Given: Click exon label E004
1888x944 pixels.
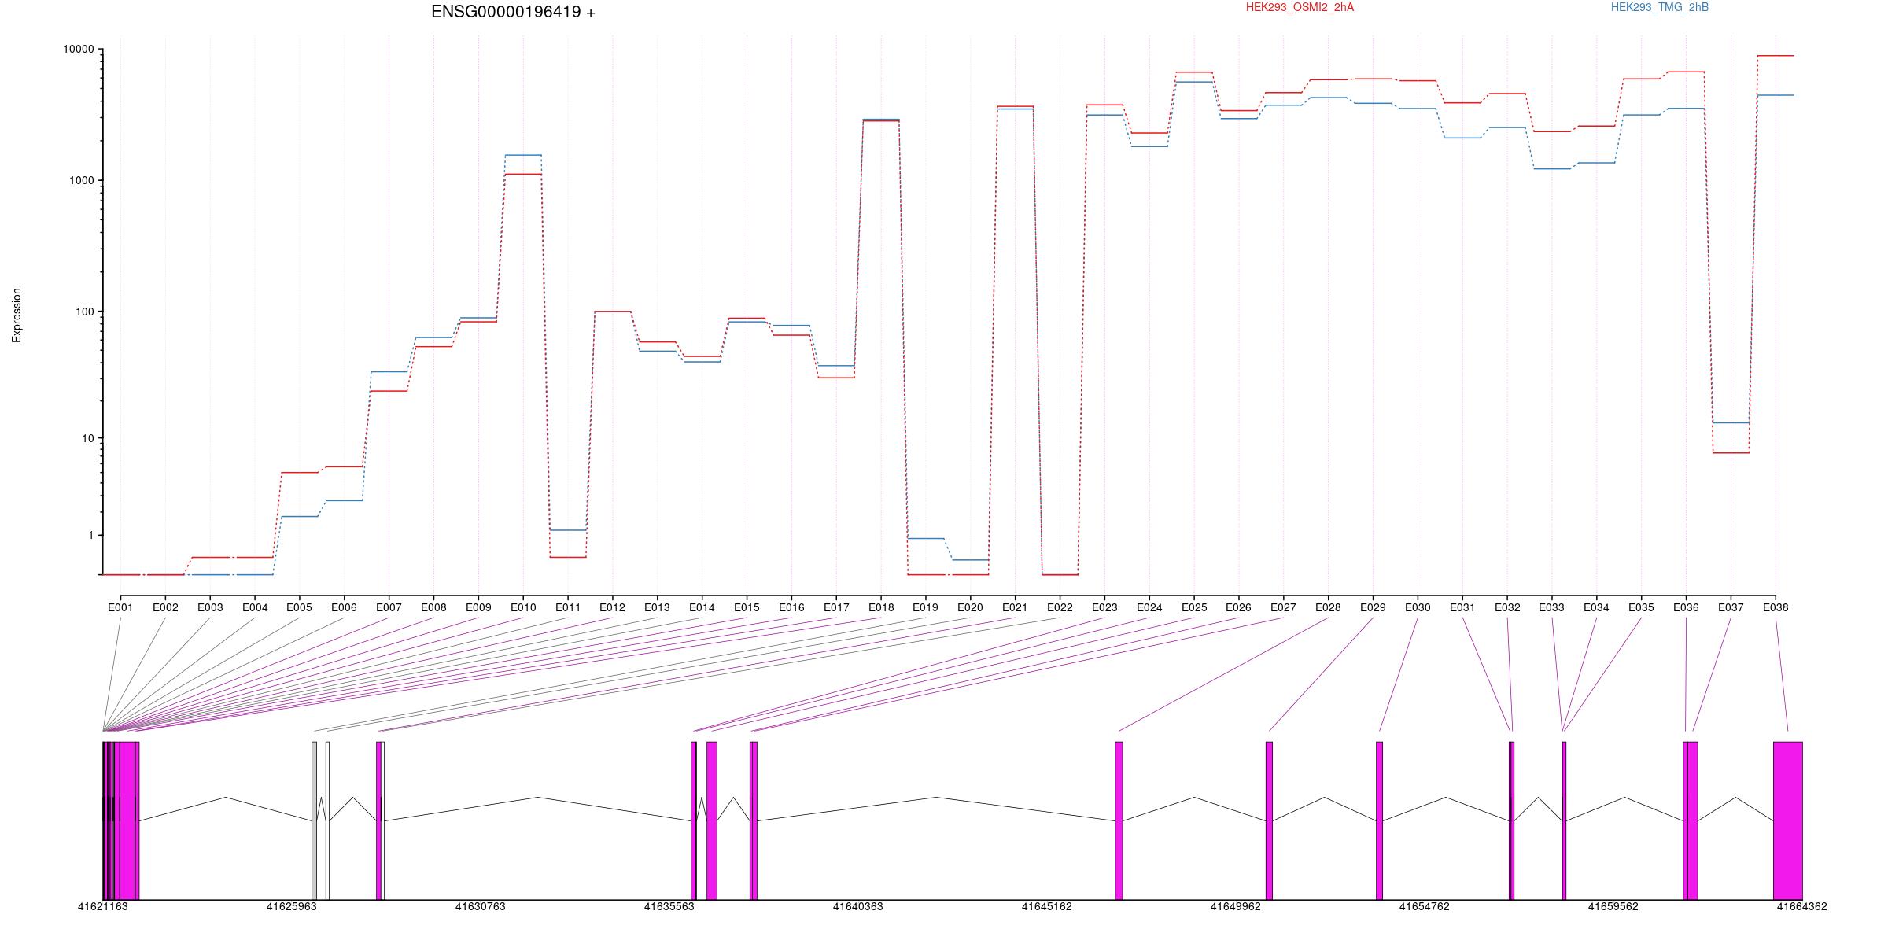Looking at the screenshot, I should click(255, 607).
